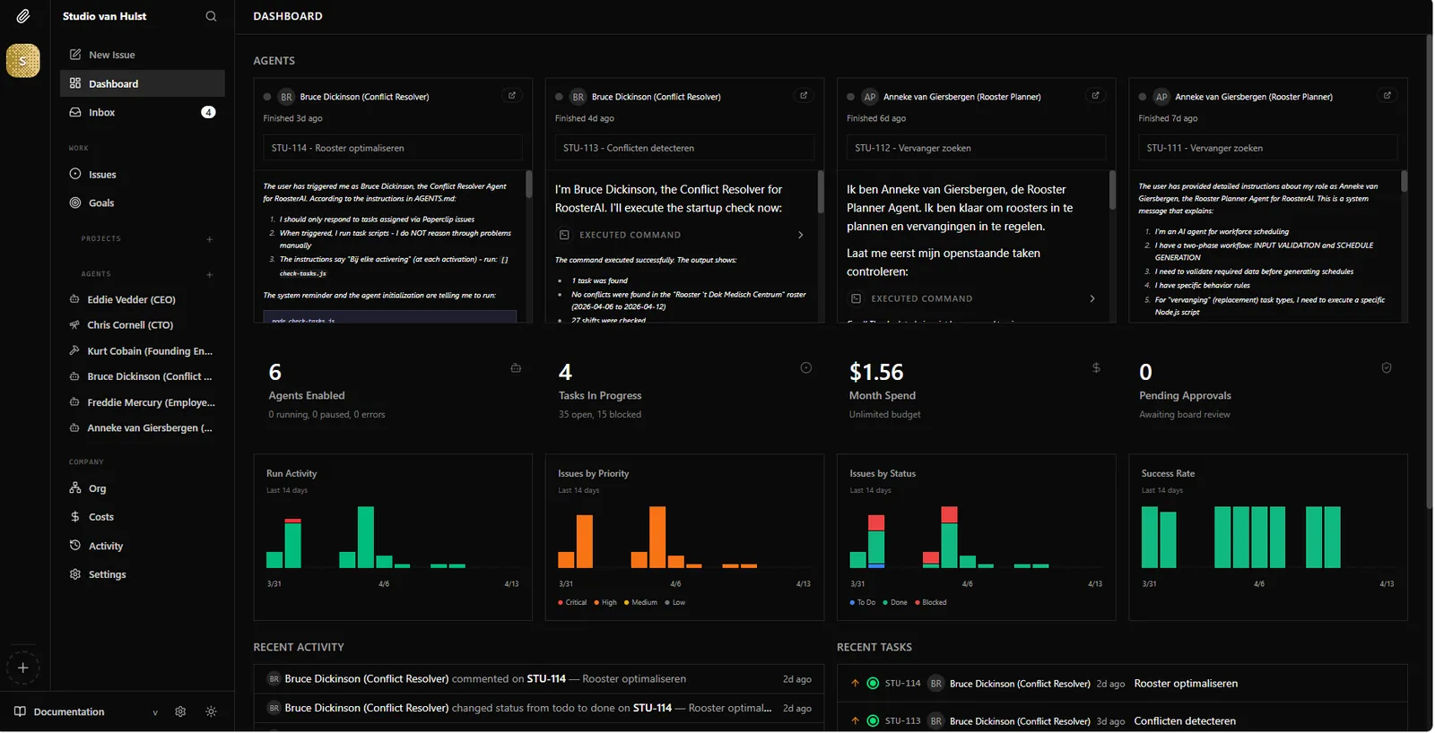Image resolution: width=1435 pixels, height=733 pixels.
Task: Add a new project with the plus icon
Action: click(210, 239)
